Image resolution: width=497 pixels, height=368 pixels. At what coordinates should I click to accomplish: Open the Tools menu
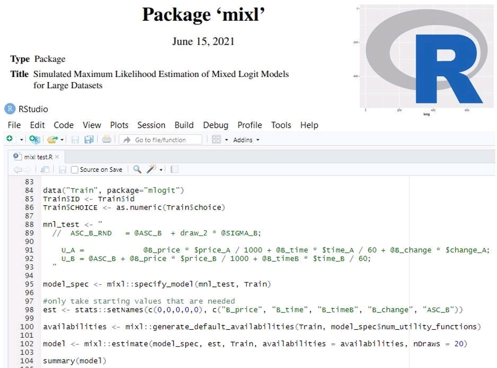click(x=281, y=125)
